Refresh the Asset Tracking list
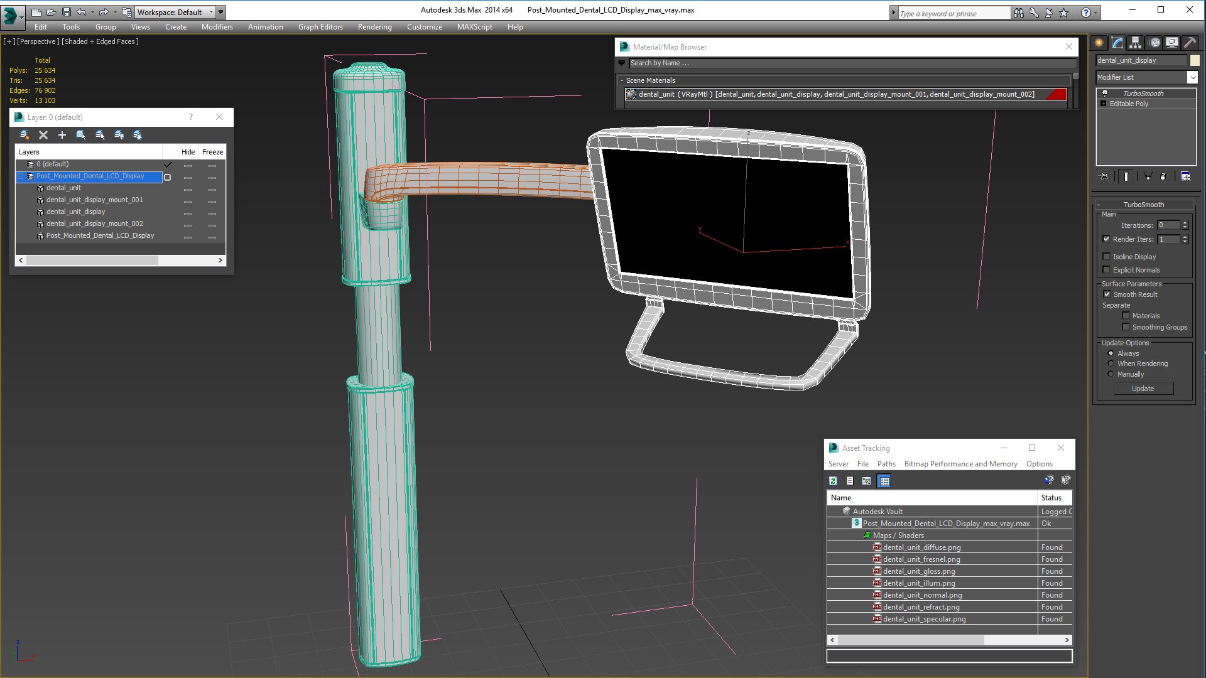 coord(833,481)
